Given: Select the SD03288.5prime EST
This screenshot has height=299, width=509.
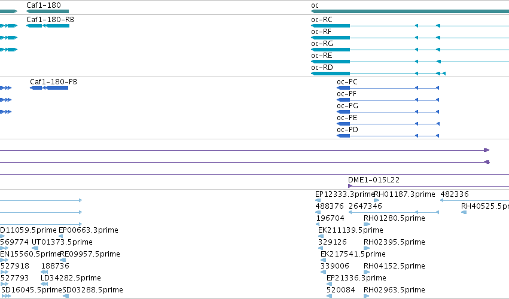Looking at the screenshot, I should click(x=93, y=290).
